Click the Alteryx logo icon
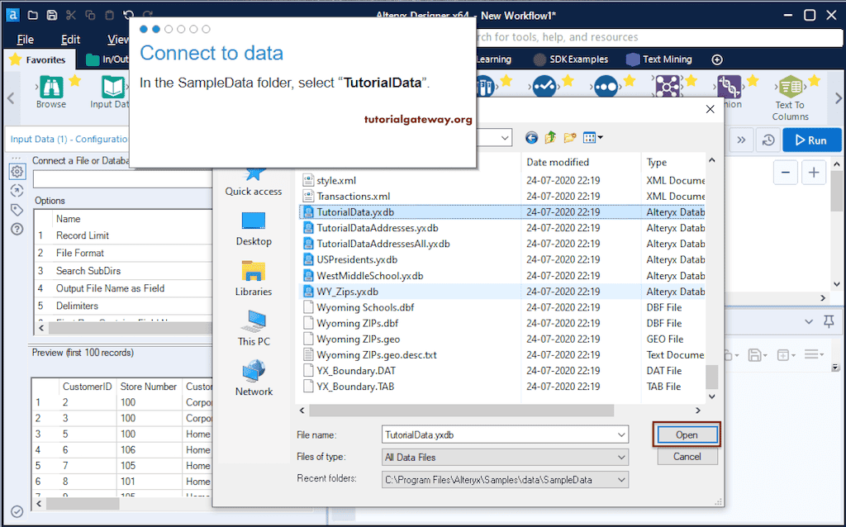Viewport: 846px width, 527px height. pyautogui.click(x=12, y=15)
